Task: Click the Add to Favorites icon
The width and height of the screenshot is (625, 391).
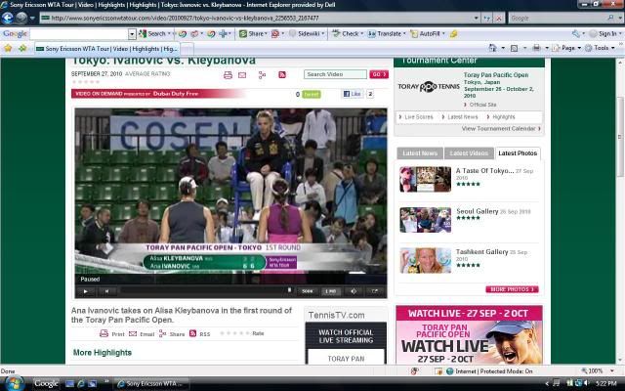Action: click(22, 48)
